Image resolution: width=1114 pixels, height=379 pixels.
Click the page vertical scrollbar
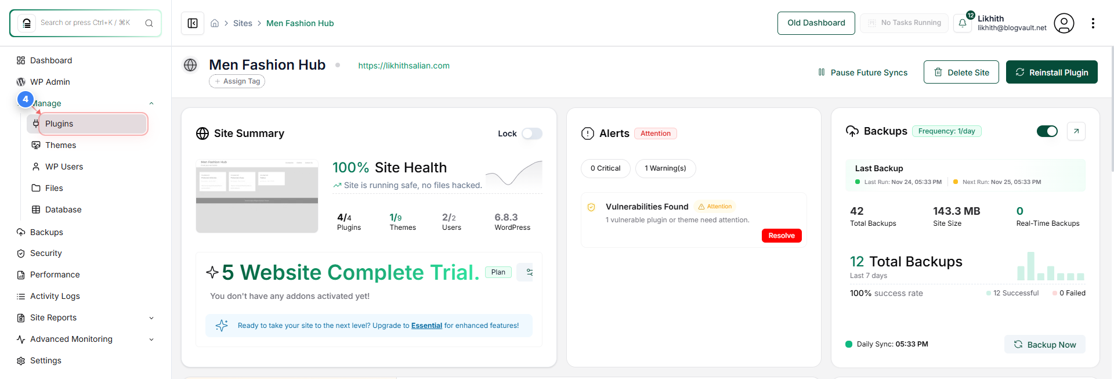click(x=1112, y=109)
